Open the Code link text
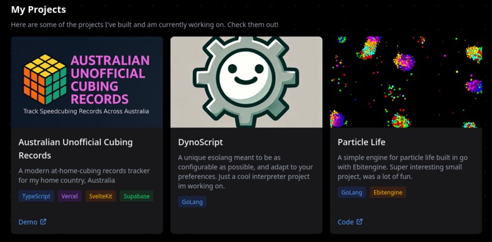The image size is (492, 242). point(345,222)
